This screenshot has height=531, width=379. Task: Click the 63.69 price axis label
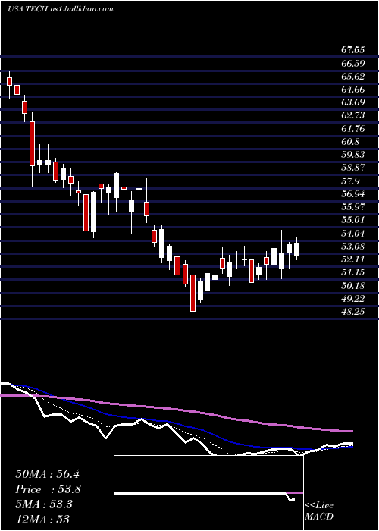353,102
